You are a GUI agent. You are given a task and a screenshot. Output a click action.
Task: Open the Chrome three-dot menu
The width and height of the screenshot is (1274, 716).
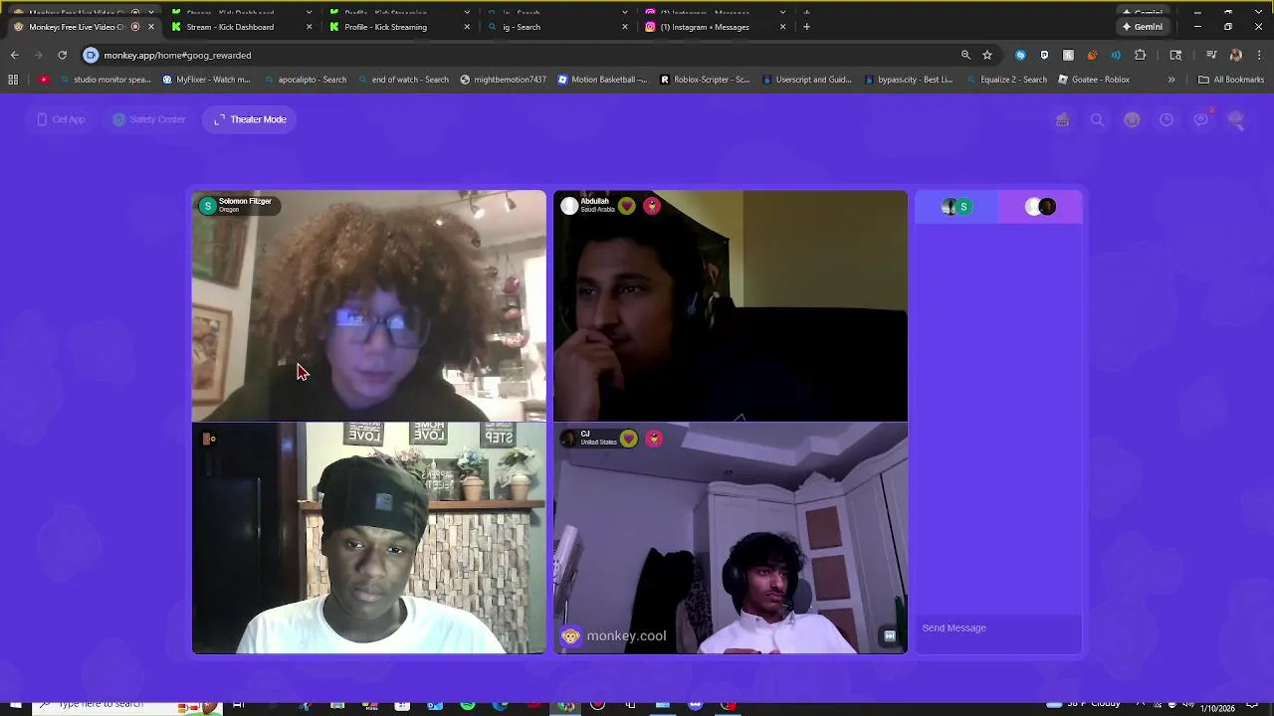pyautogui.click(x=1259, y=55)
